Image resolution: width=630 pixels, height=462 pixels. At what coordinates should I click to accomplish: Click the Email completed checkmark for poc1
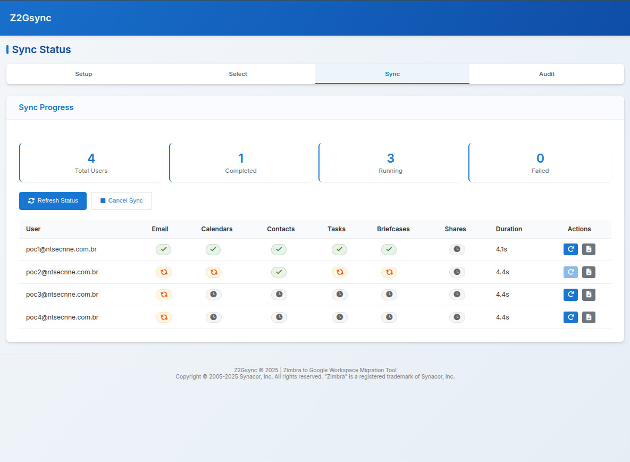tap(163, 249)
